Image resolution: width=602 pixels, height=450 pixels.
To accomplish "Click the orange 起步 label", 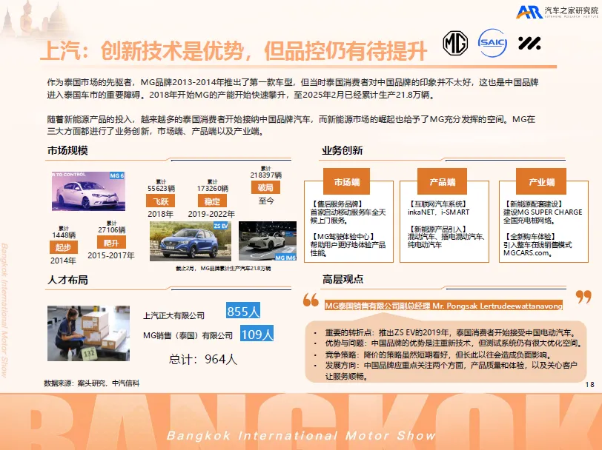I will (x=63, y=247).
